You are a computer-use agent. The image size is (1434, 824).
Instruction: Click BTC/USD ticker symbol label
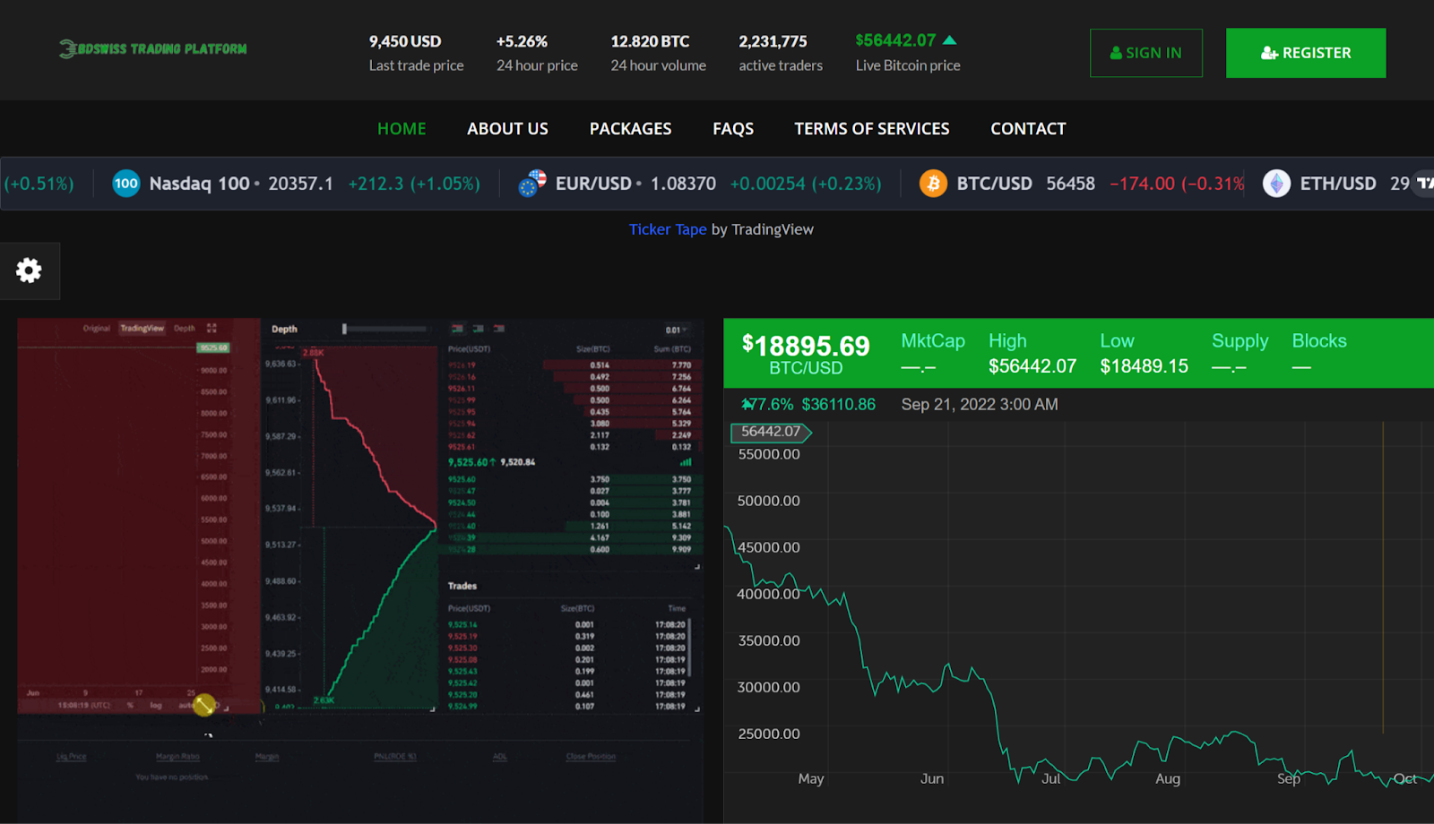[x=994, y=184]
